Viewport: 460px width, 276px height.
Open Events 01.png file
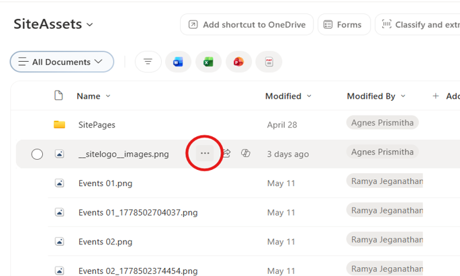[x=105, y=183]
